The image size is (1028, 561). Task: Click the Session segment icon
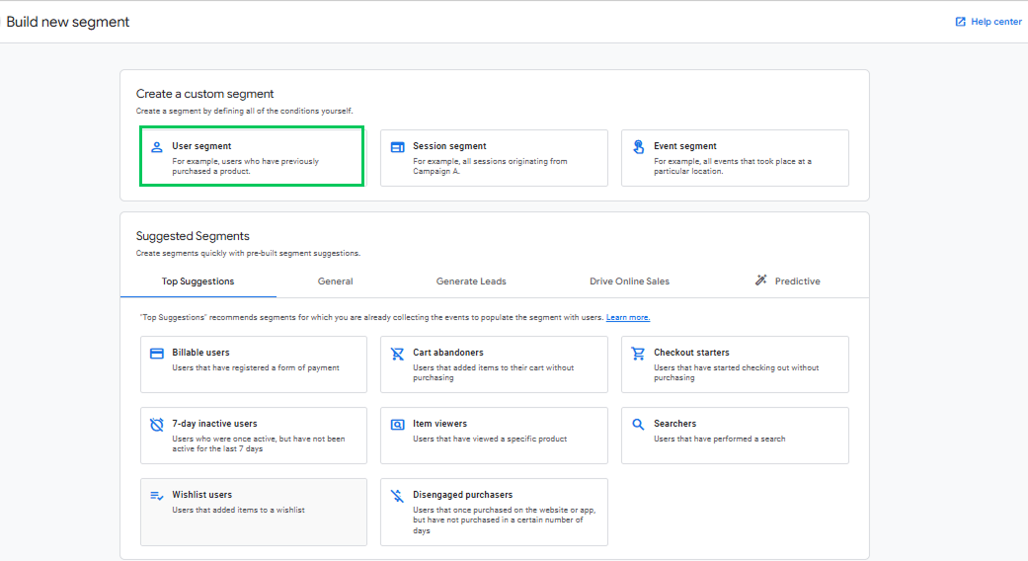click(397, 147)
